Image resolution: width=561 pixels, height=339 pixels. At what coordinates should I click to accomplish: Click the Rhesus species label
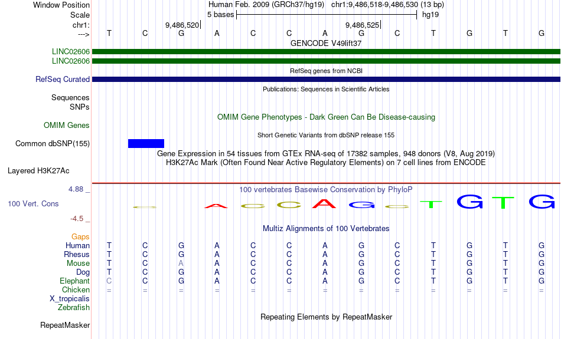pos(77,254)
